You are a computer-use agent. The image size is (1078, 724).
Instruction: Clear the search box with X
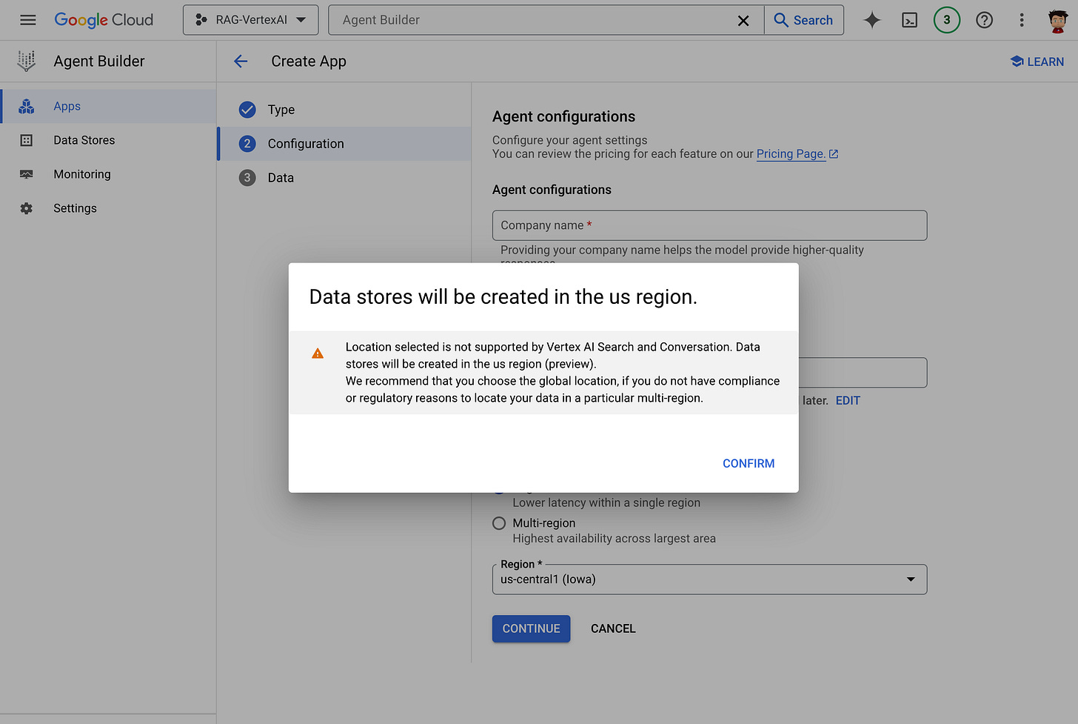[743, 21]
